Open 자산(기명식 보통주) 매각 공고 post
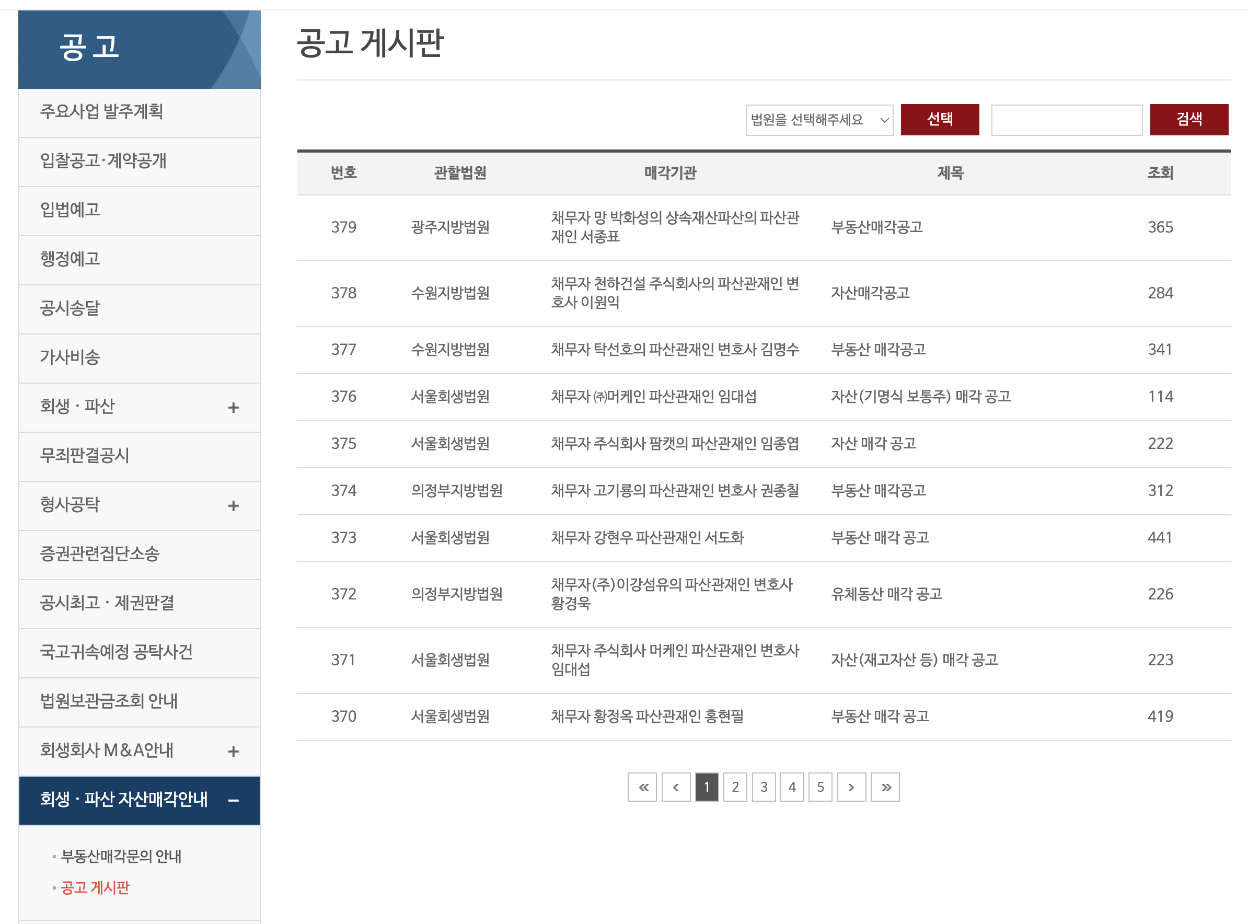This screenshot has width=1248, height=924. click(920, 397)
